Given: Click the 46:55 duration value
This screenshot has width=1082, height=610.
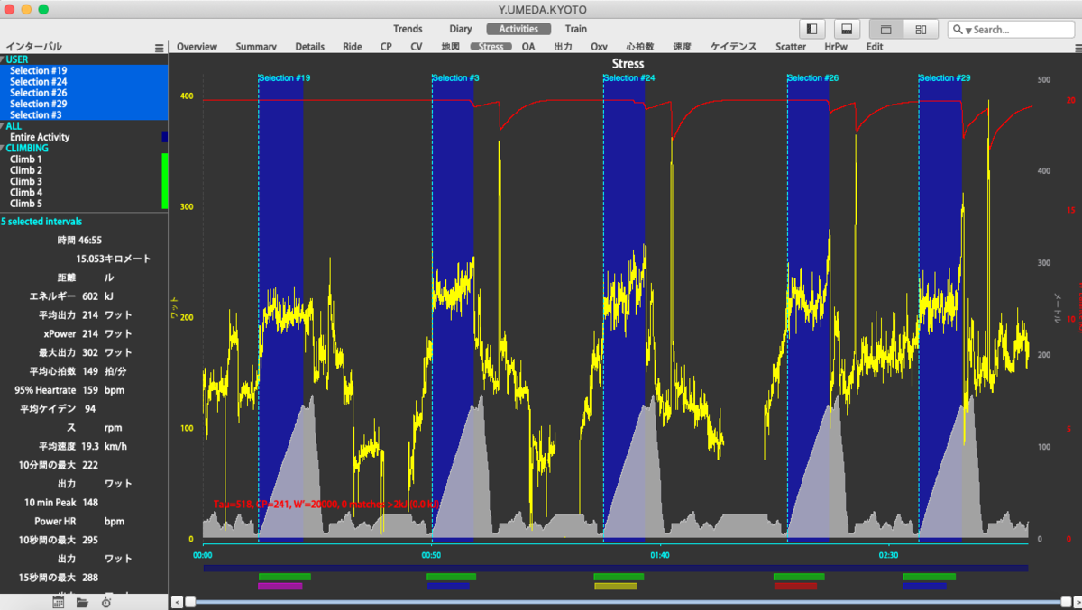Looking at the screenshot, I should tap(90, 241).
